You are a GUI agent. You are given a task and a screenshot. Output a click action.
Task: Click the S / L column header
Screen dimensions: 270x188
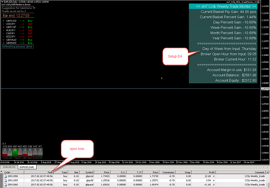click(118, 172)
